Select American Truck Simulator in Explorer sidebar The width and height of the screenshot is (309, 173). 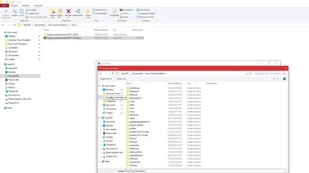tap(19, 40)
